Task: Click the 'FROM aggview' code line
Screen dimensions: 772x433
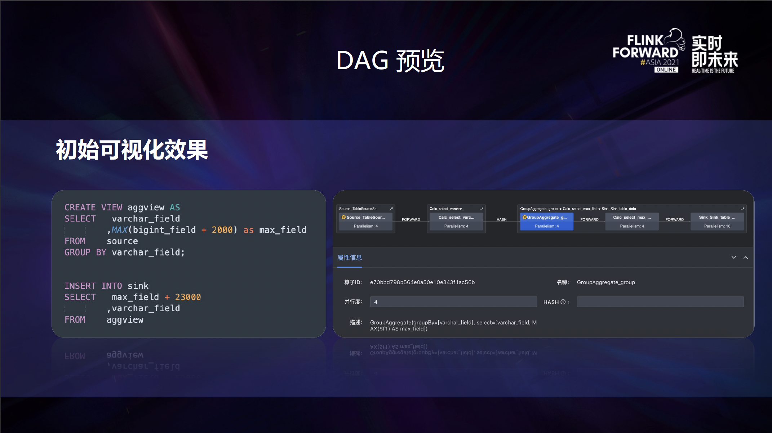Action: point(104,320)
